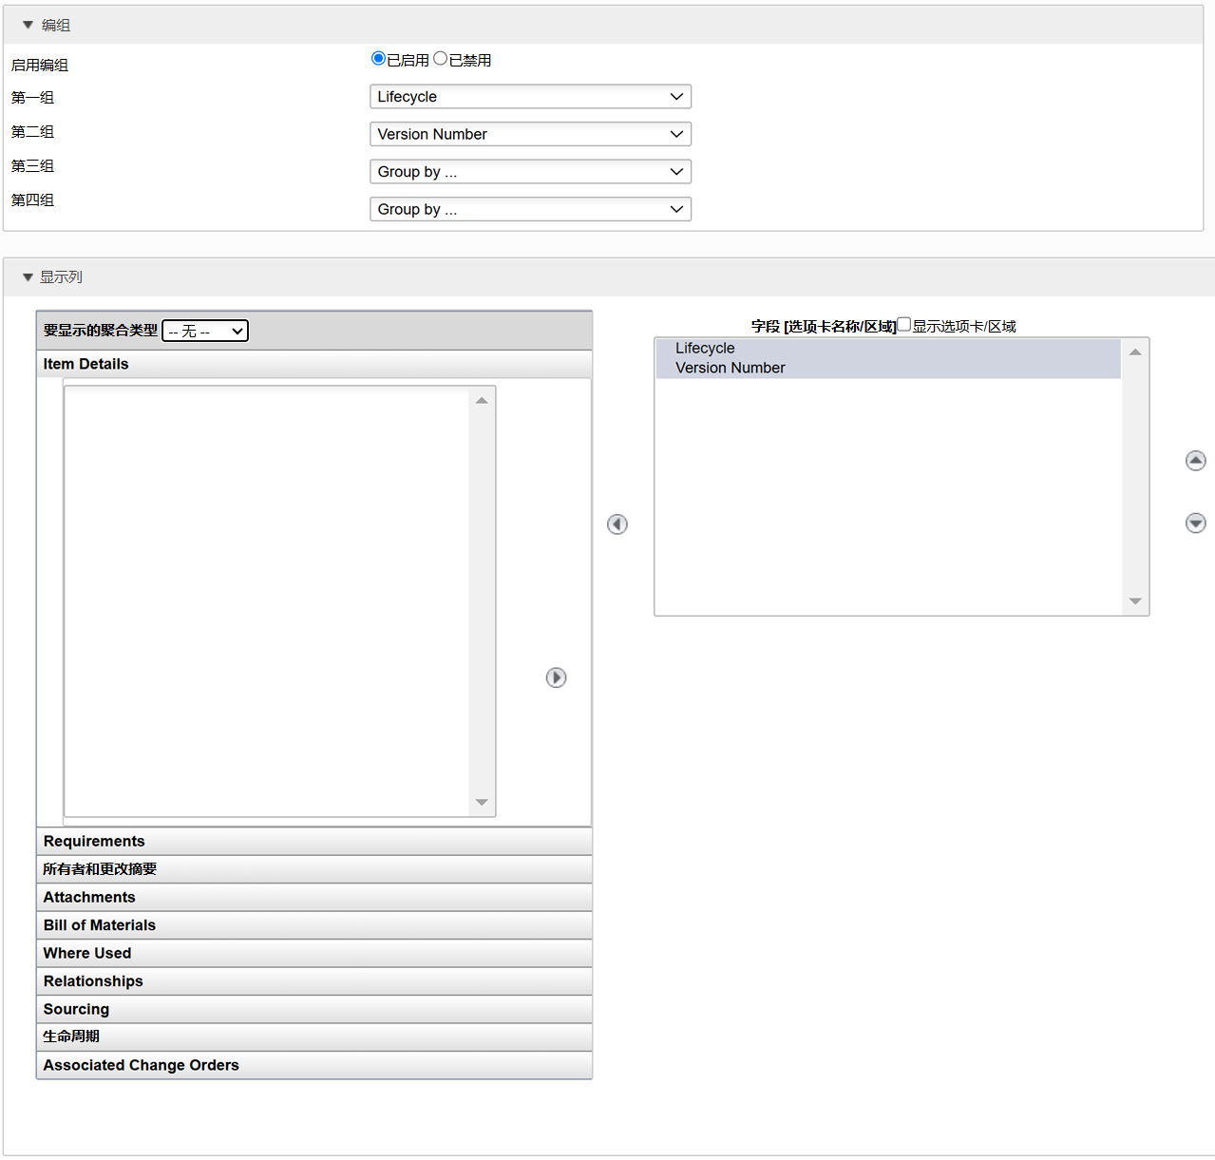Viewport: 1215px width, 1160px height.
Task: Click the move-up arrow icon
Action: coord(1196,461)
